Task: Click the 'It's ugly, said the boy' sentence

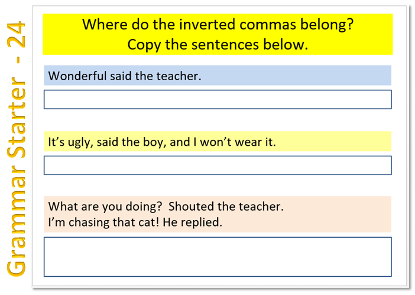Action: point(162,142)
